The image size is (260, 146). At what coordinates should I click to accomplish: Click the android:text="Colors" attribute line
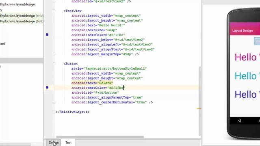click(x=92, y=83)
